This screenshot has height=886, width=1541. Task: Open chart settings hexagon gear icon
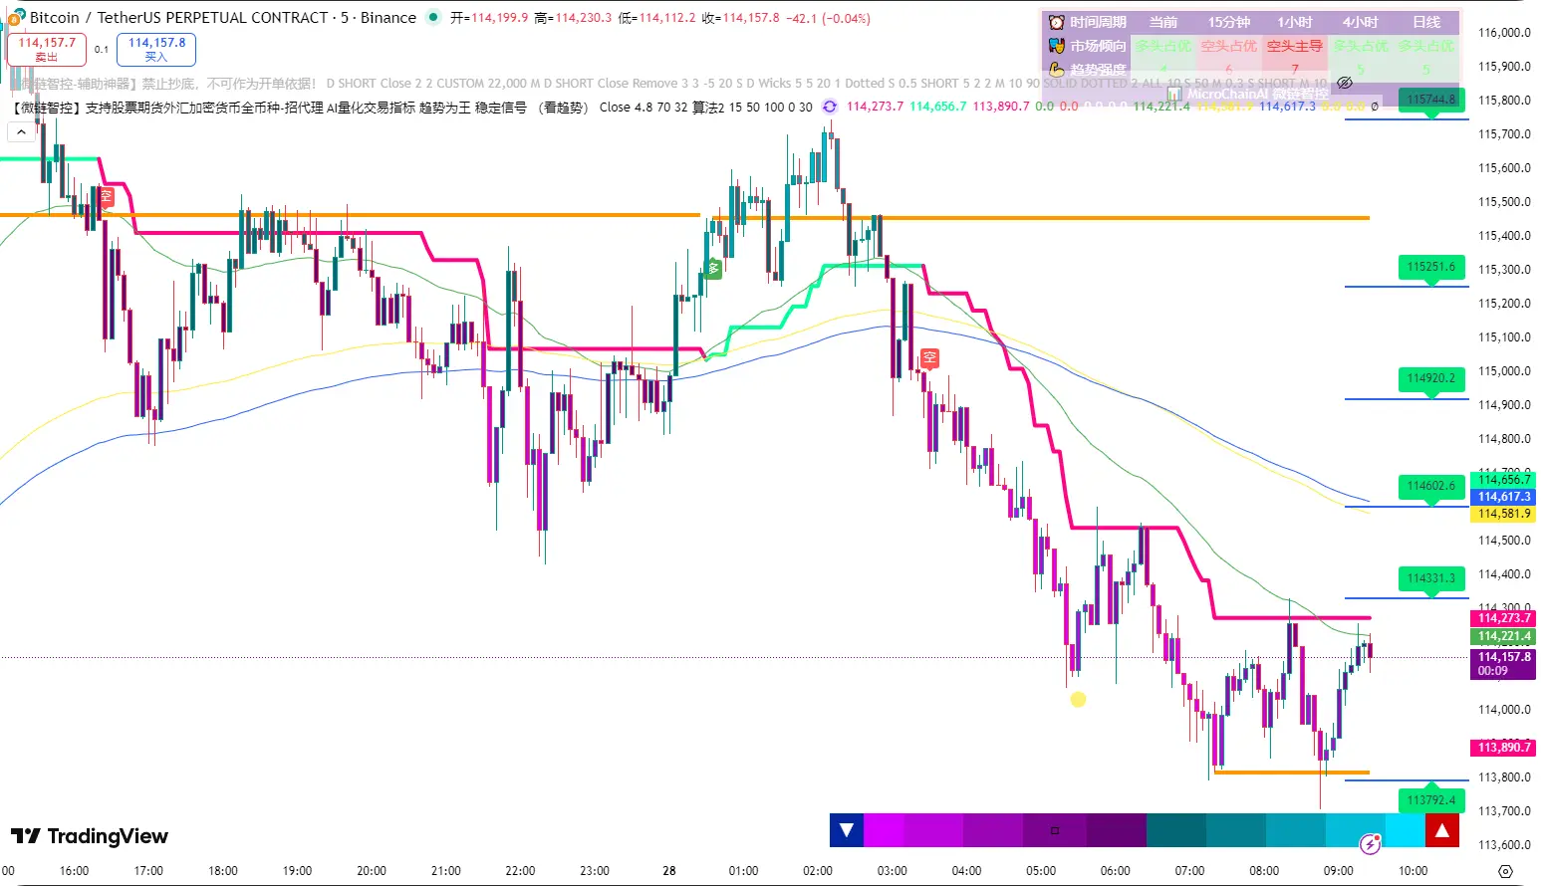click(x=1505, y=871)
